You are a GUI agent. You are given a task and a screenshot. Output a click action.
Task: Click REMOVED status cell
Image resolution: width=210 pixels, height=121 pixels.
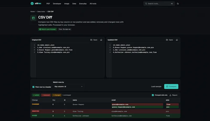coord(35,111)
